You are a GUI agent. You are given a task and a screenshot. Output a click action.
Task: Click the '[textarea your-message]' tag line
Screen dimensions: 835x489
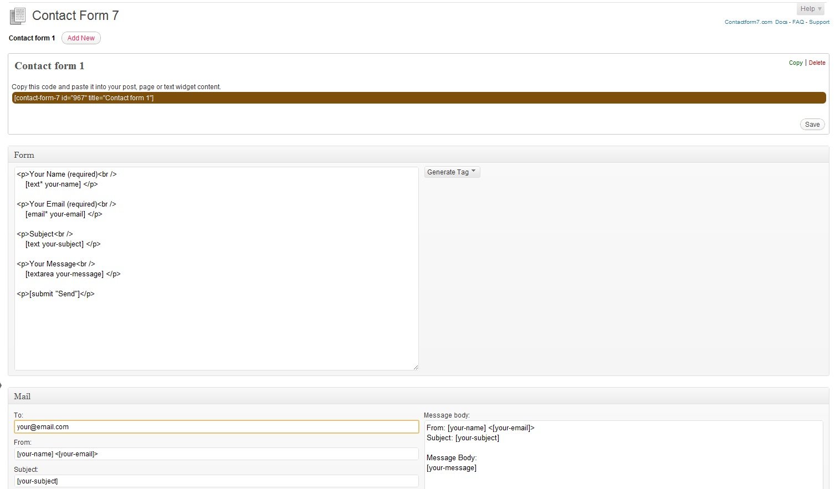coord(73,274)
